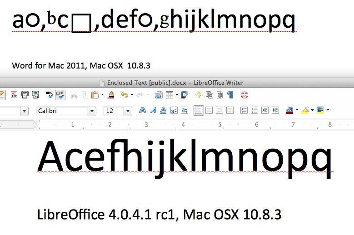Apply yellow highlighting color
The width and height of the screenshot is (354, 235).
304,110
